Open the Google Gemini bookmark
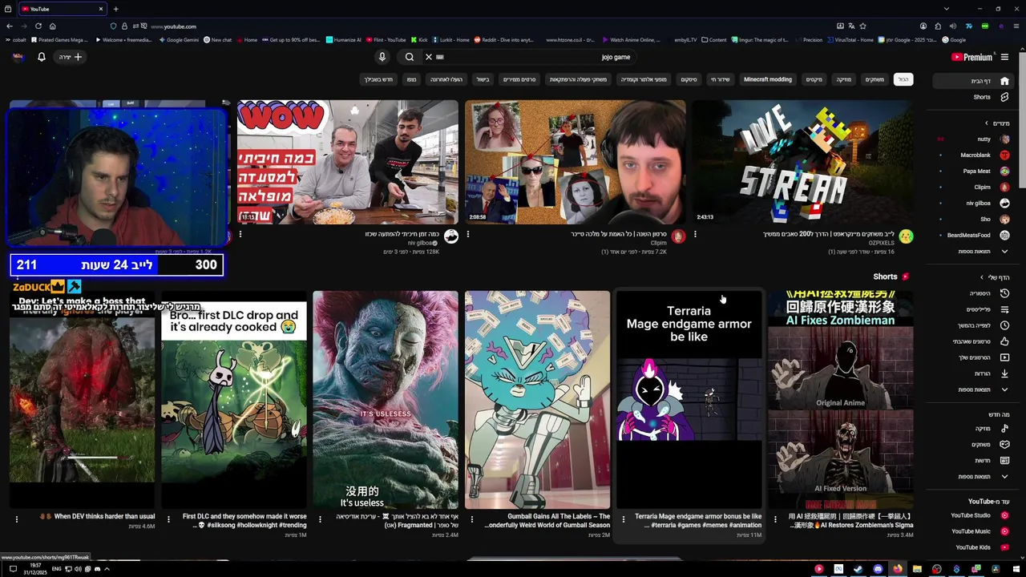The image size is (1026, 577). 179,39
